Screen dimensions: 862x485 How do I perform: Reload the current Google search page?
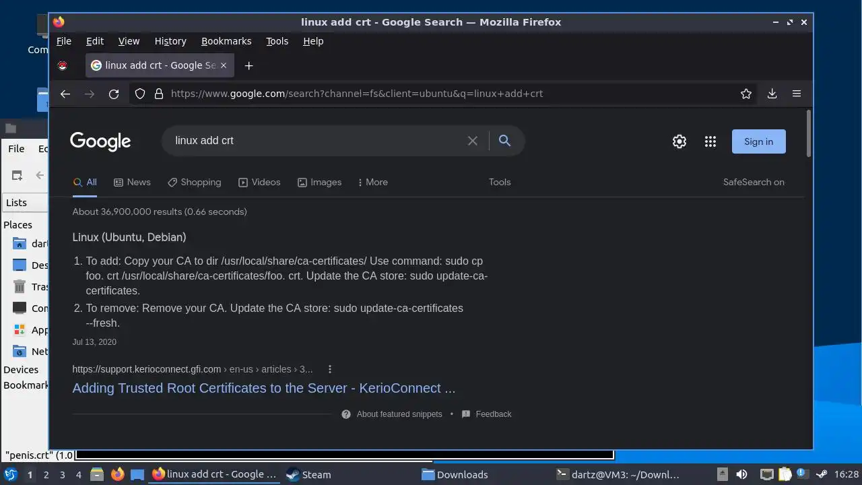[114, 94]
